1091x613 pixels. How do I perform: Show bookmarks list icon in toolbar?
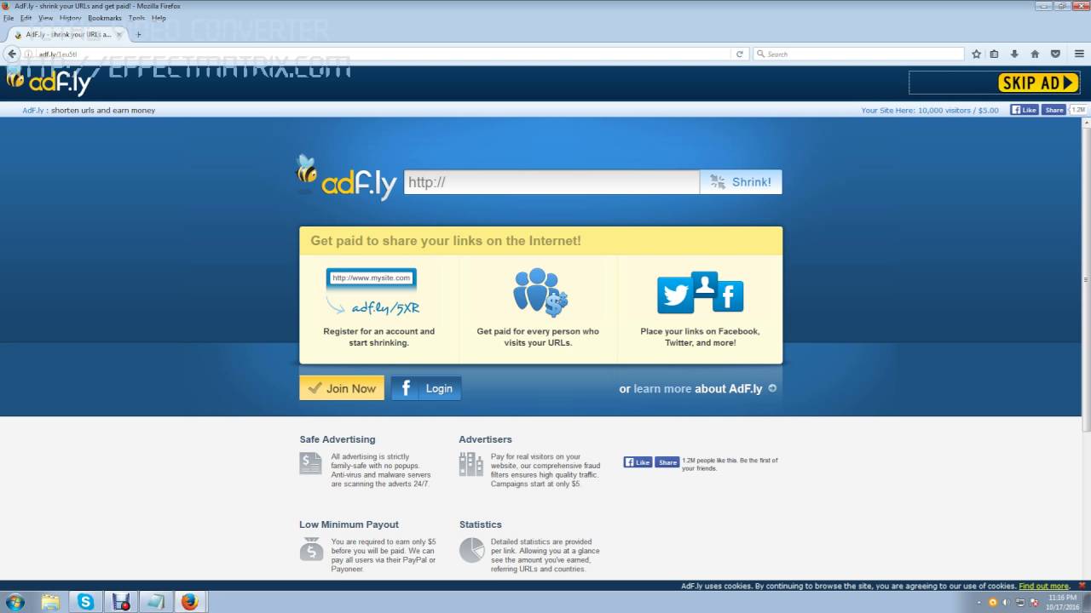click(x=994, y=54)
